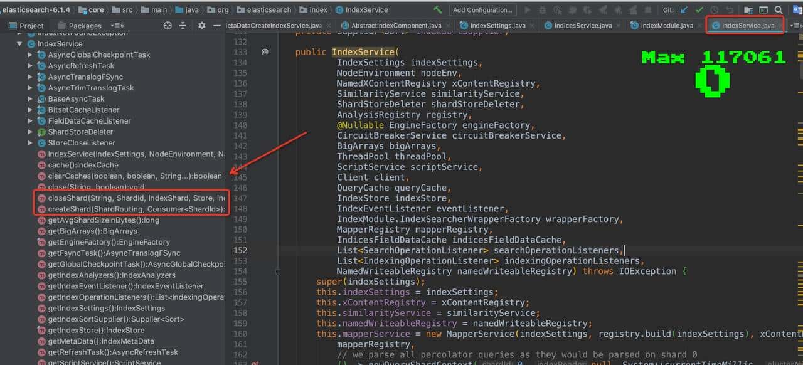This screenshot has height=365, width=803.
Task: Switch to the IndexModule.java tab
Action: pos(666,26)
